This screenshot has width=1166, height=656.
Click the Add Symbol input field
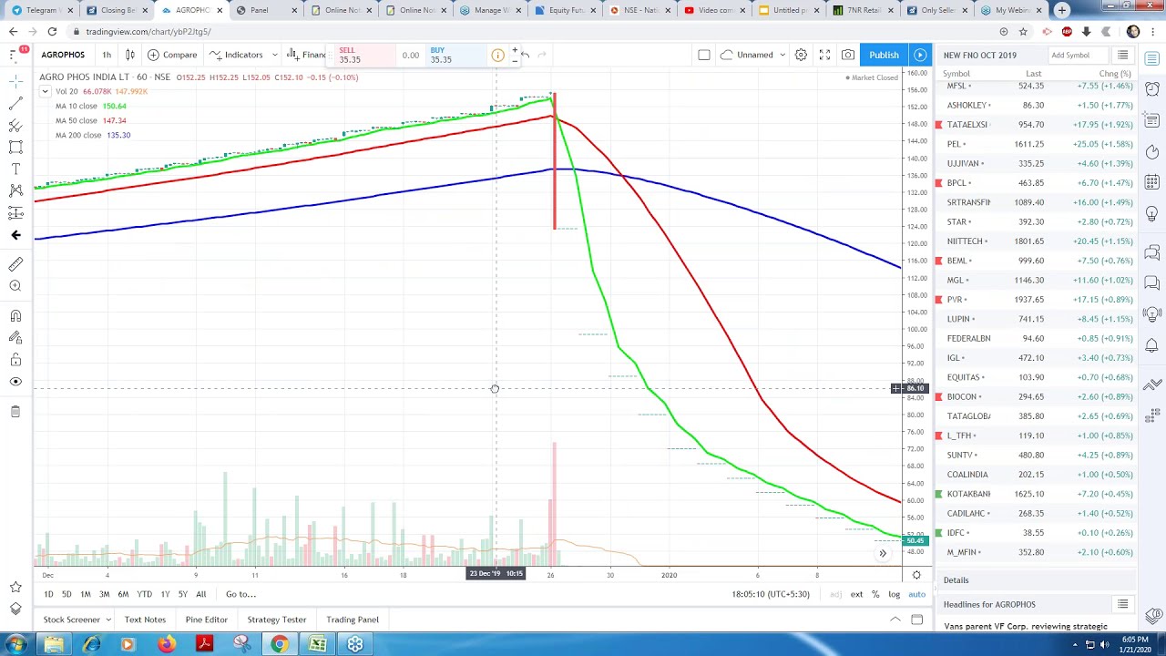[x=1079, y=55]
